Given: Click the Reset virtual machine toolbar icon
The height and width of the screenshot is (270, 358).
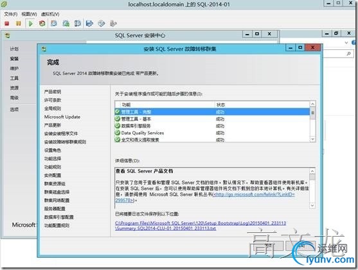Looking at the screenshot, I should point(42,23).
